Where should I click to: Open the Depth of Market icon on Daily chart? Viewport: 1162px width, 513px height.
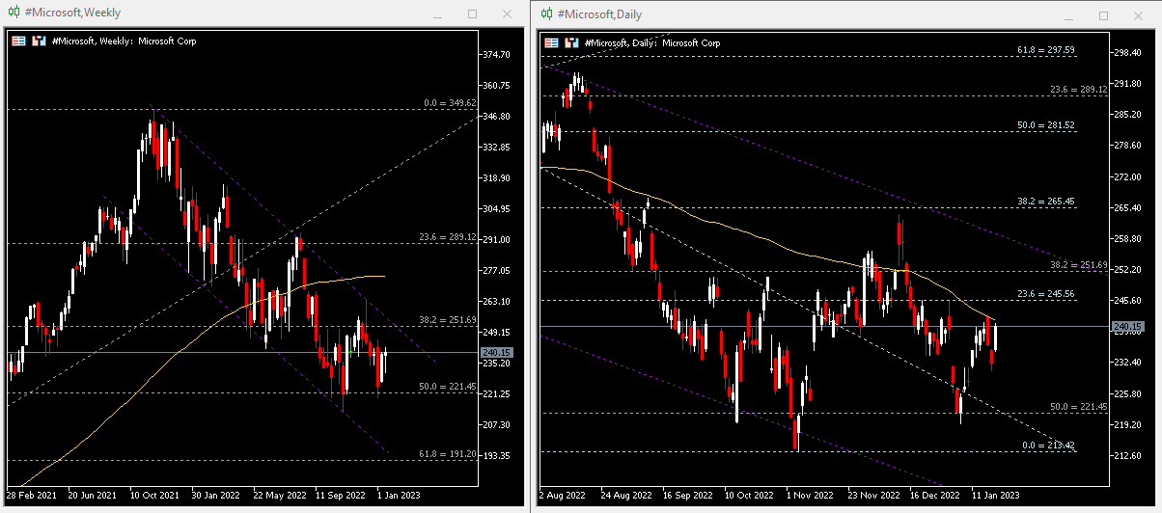551,42
